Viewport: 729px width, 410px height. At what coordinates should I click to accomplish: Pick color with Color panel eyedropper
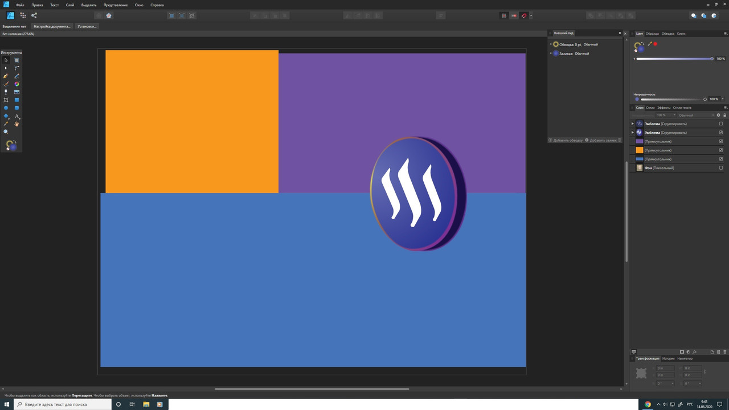[x=649, y=44]
